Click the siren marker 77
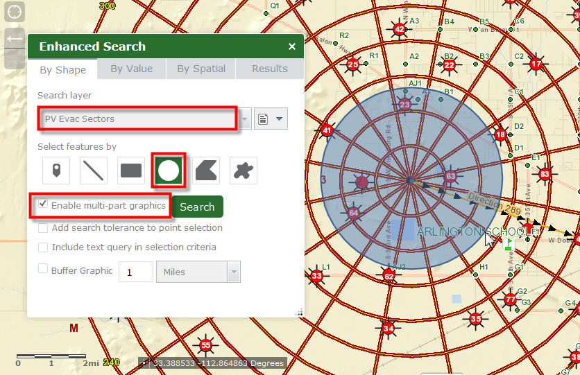The height and width of the screenshot is (375, 580). [x=511, y=299]
